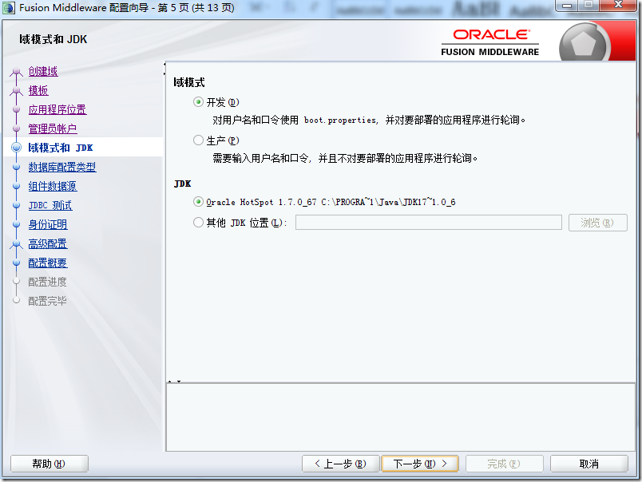This screenshot has width=642, height=482.
Task: Click the 高级配置 step marker icon
Action: [17, 244]
